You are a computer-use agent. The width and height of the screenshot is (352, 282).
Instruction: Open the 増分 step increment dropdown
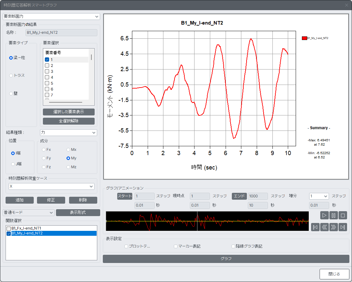click(x=319, y=196)
